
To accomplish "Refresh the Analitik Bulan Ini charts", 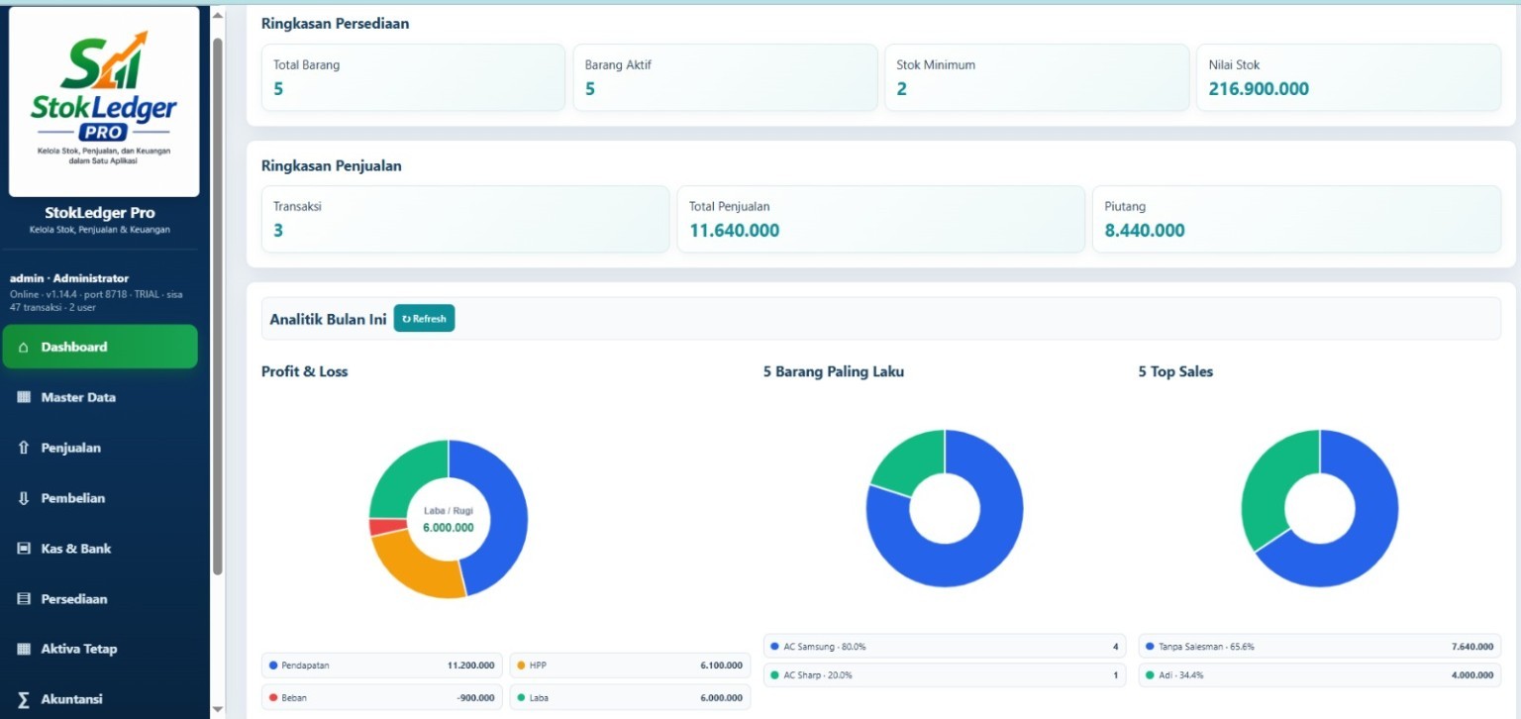I will (424, 319).
